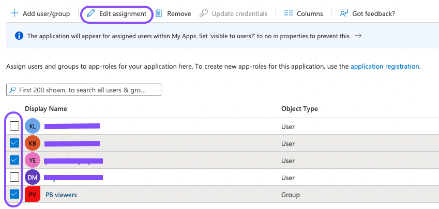
Task: Select Update credentials in toolbar
Action: pyautogui.click(x=234, y=13)
